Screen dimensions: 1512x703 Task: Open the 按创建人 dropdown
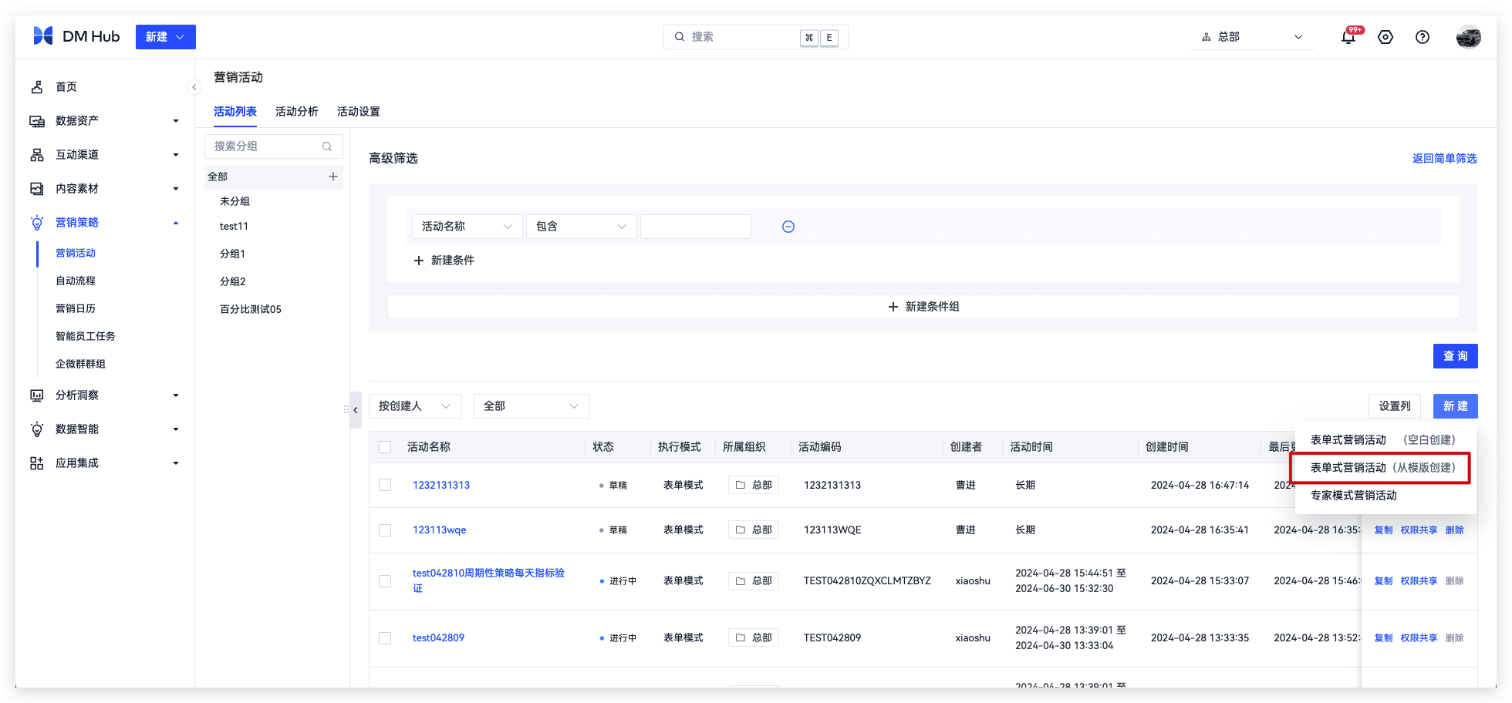pos(415,406)
